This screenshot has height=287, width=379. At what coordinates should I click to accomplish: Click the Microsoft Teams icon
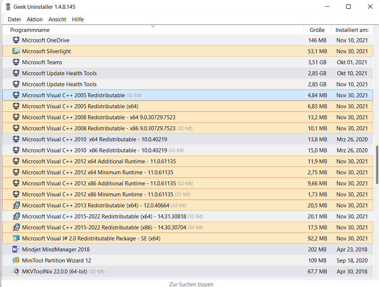point(16,62)
